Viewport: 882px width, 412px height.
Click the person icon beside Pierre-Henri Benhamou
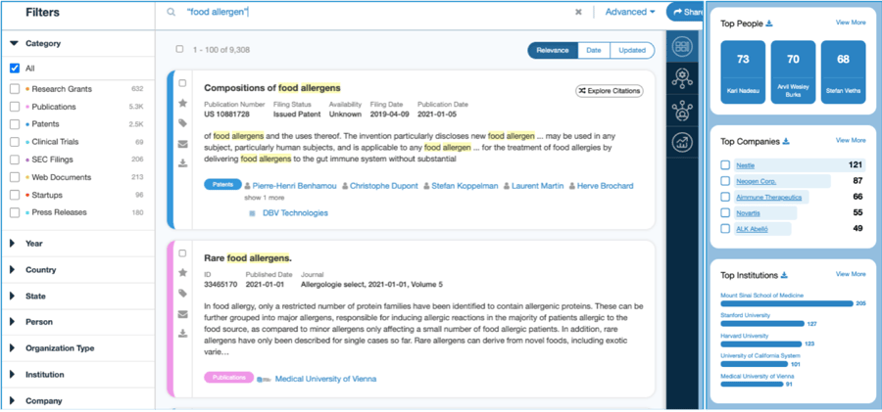[247, 186]
